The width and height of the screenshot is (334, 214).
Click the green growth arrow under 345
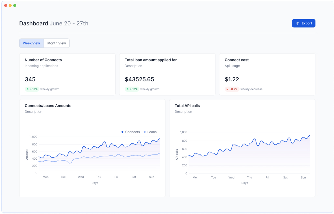(28, 89)
